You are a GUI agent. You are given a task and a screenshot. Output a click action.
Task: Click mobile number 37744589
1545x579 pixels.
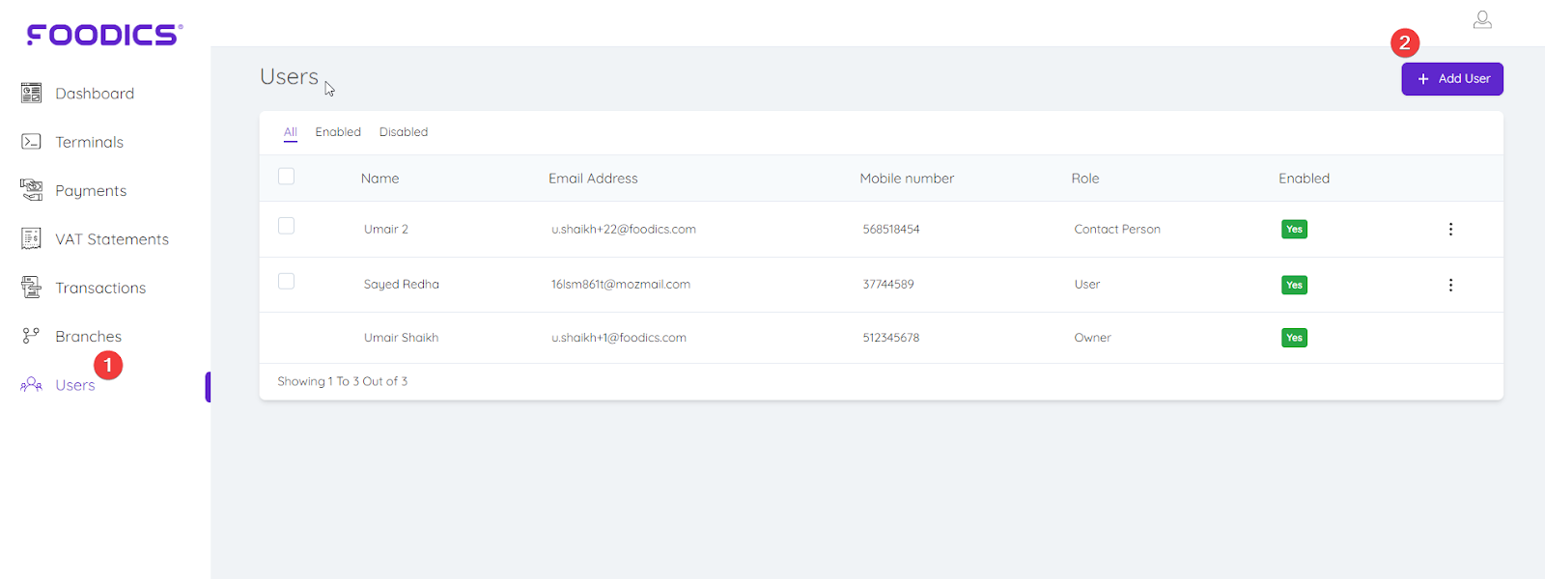[888, 285]
